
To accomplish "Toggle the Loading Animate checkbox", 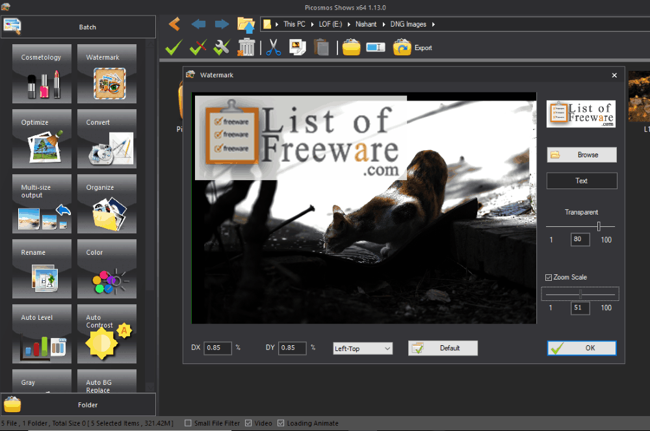I will 281,423.
